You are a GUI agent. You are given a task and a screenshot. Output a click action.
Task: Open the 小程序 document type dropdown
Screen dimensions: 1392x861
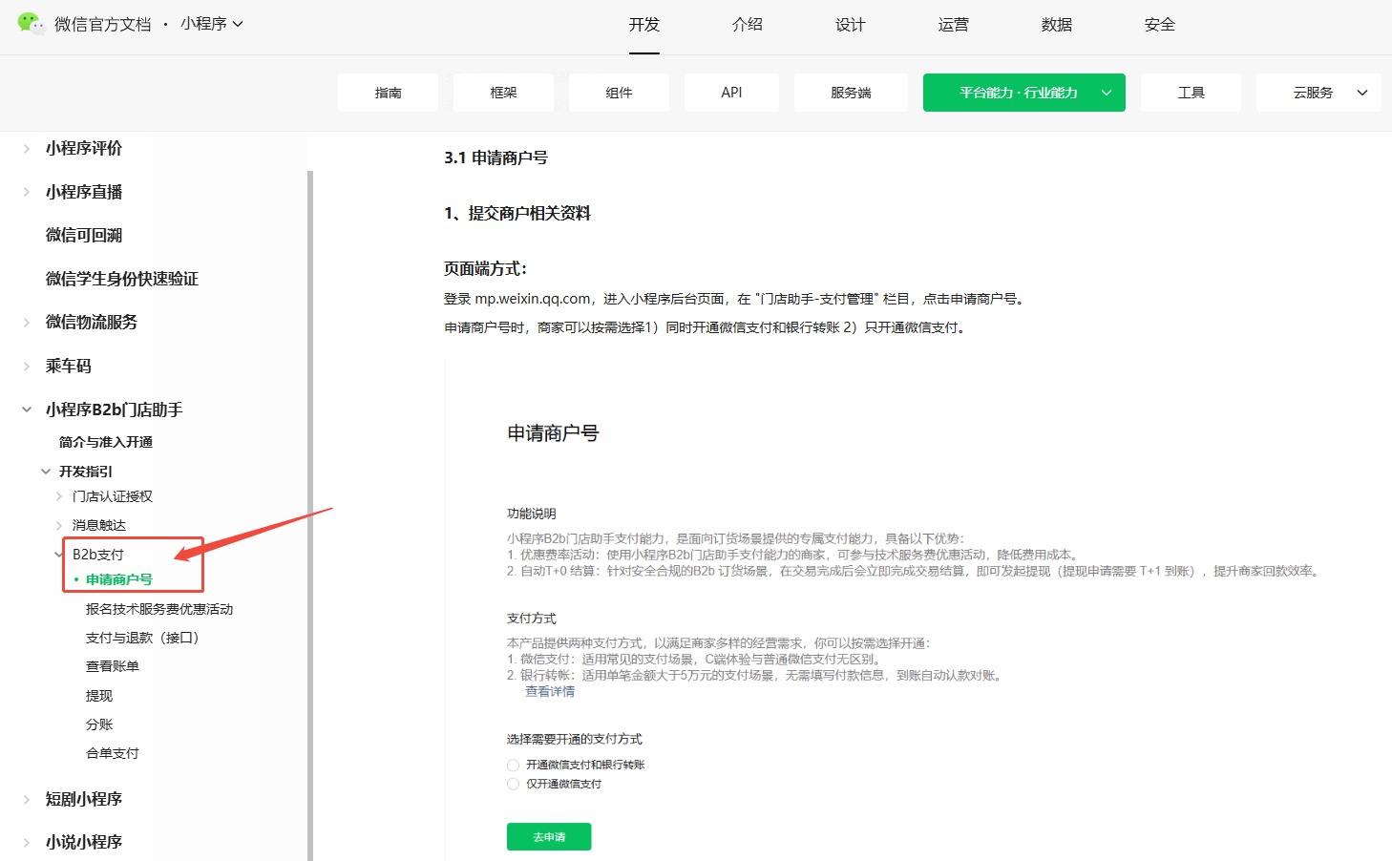(x=212, y=24)
